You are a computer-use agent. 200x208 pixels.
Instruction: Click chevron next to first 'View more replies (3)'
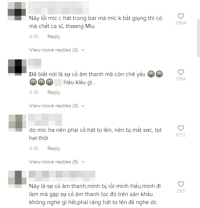point(83,50)
